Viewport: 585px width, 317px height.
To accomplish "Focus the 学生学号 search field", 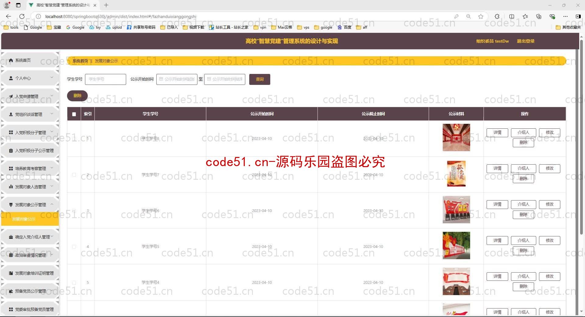I will coord(105,79).
